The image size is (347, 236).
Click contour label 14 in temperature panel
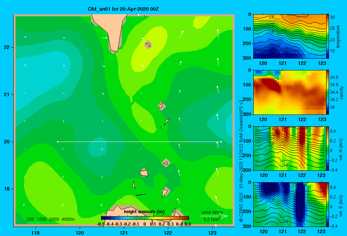(x=286, y=53)
